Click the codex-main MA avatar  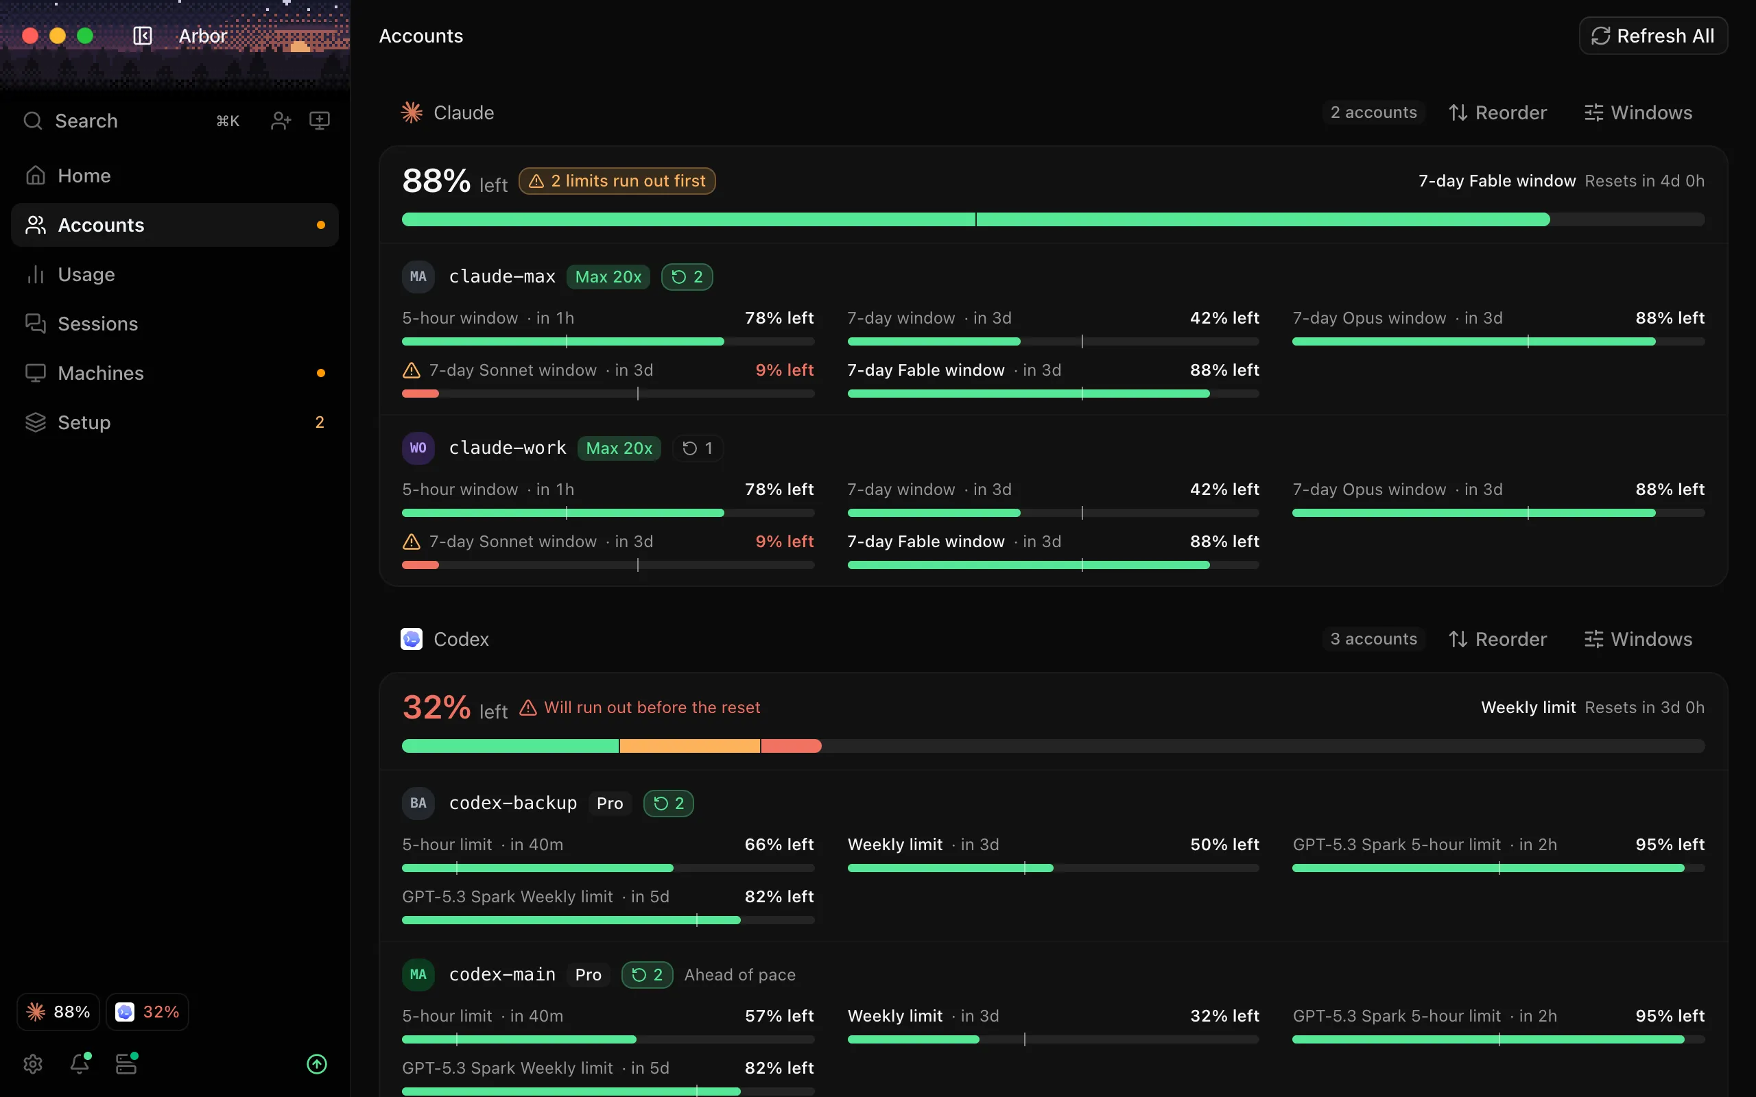tap(418, 975)
